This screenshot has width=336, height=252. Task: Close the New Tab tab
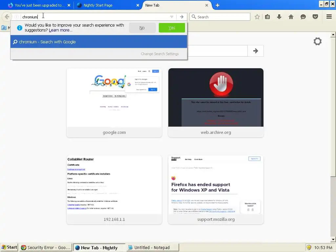(207, 5)
